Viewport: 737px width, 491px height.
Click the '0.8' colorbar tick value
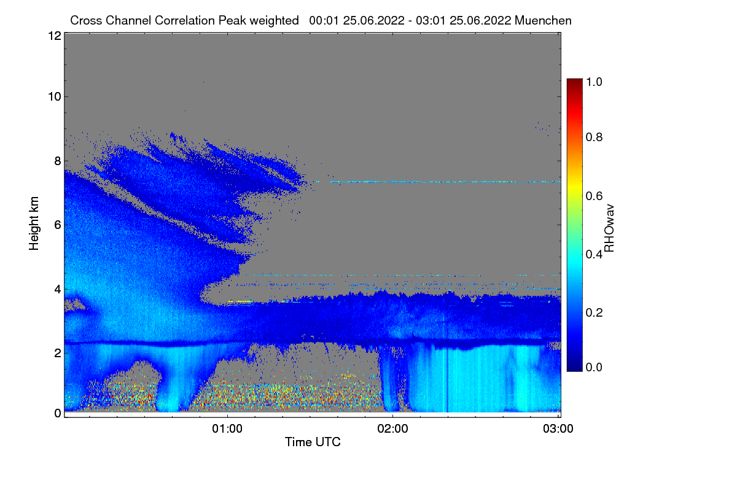595,137
